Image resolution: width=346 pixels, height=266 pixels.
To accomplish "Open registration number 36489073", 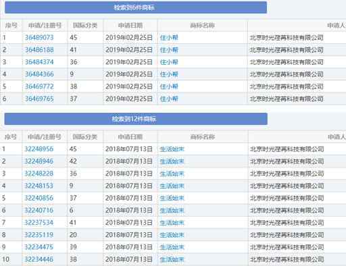I will point(39,37).
